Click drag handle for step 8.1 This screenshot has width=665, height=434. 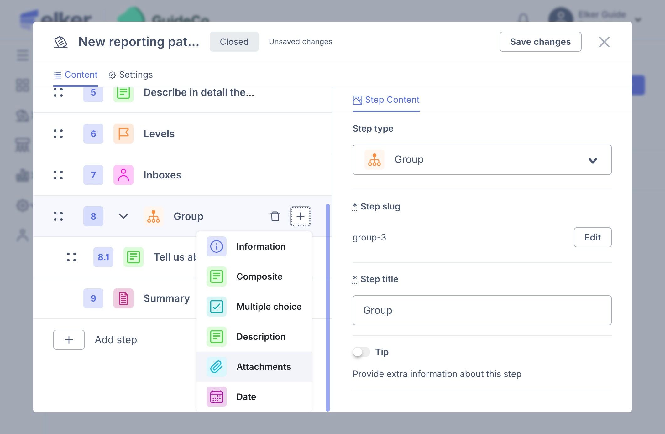coord(71,257)
